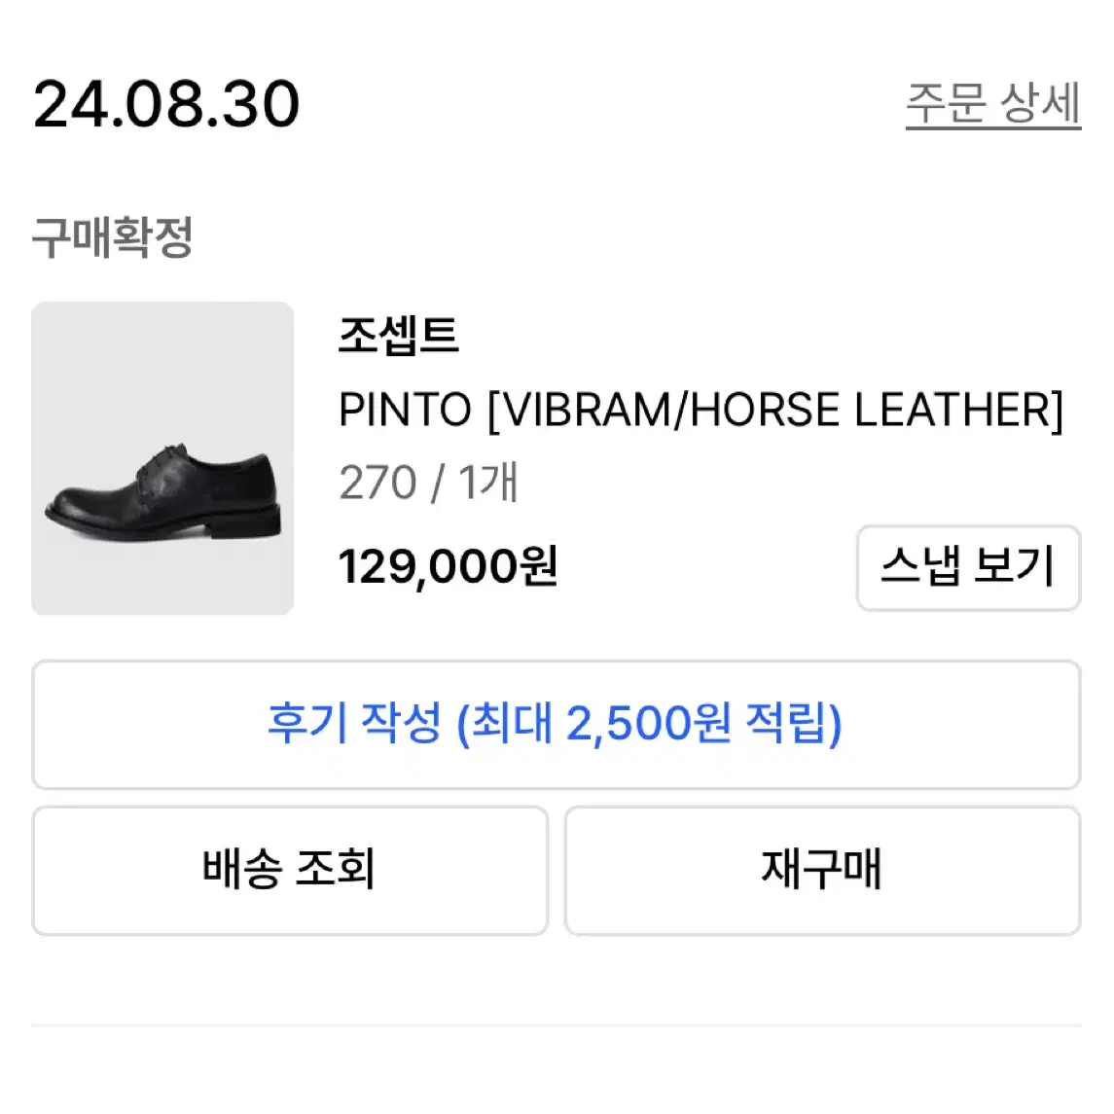Screen dimensions: 1114x1114
Task: Buy the PINTO shoes again via 재구매
Action: 823,871
